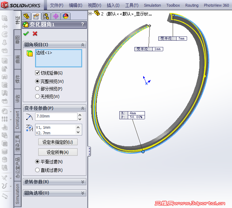Click the Instant3D tool icon
This screenshot has width=232, height=208.
click(5, 196)
